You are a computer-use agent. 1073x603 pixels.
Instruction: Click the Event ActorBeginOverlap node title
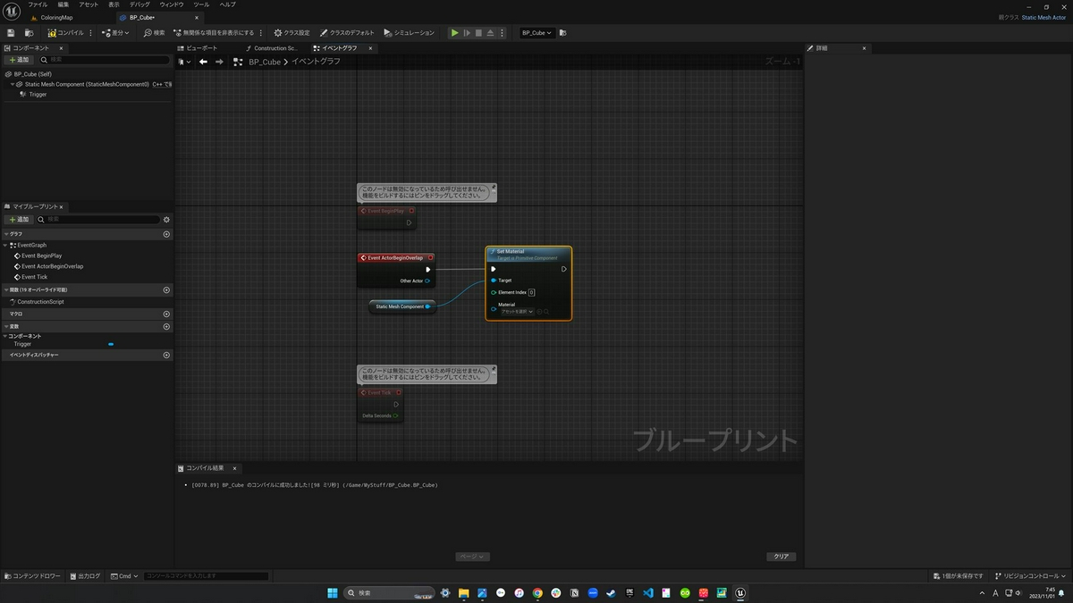395,258
